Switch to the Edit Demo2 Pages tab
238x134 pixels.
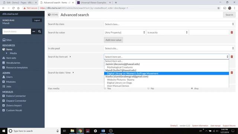click(x=20, y=3)
